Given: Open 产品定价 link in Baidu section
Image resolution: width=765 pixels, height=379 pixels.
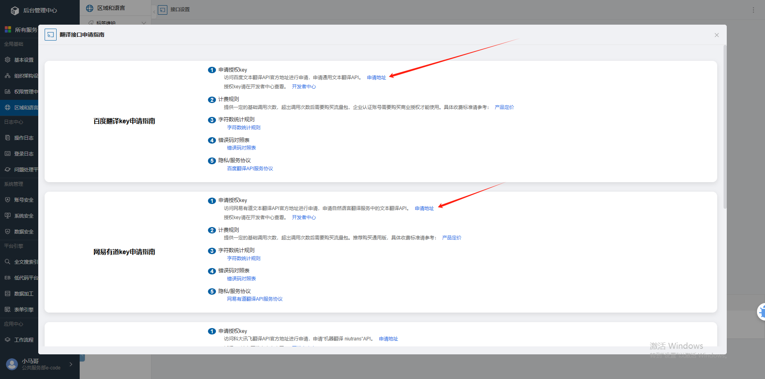Looking at the screenshot, I should pyautogui.click(x=504, y=107).
